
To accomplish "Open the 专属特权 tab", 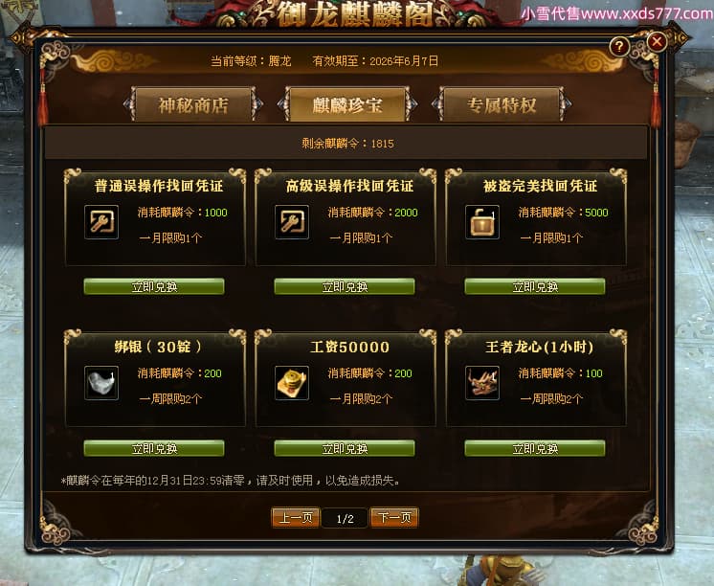I will [502, 104].
